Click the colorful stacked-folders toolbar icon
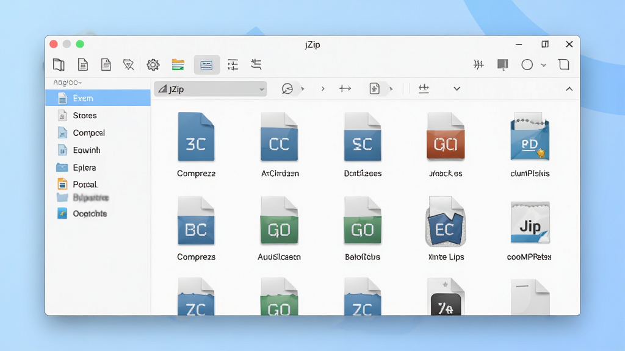625x351 pixels. [x=178, y=65]
